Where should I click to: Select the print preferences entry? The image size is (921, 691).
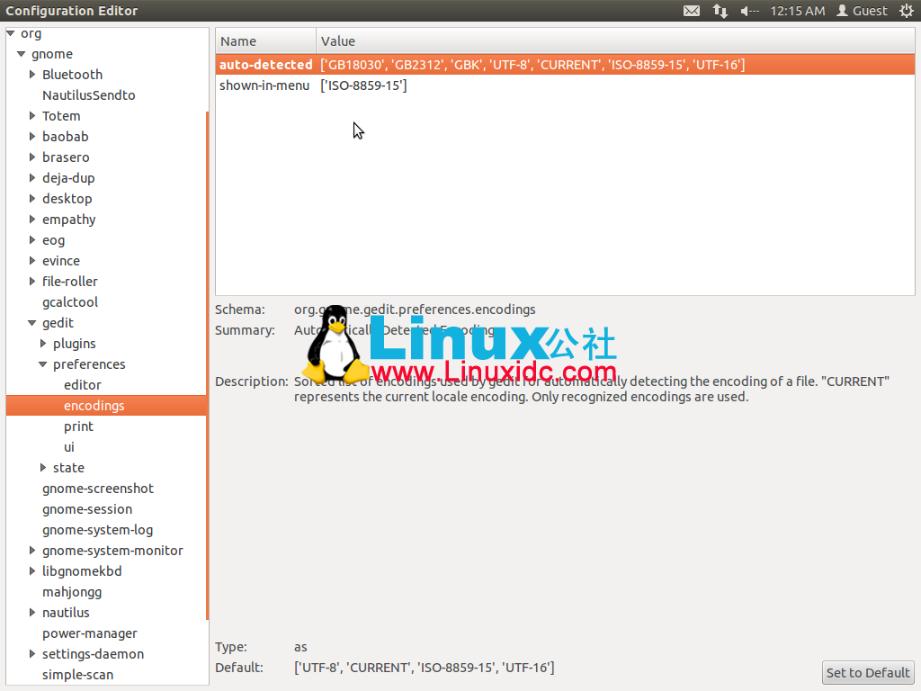tap(78, 426)
